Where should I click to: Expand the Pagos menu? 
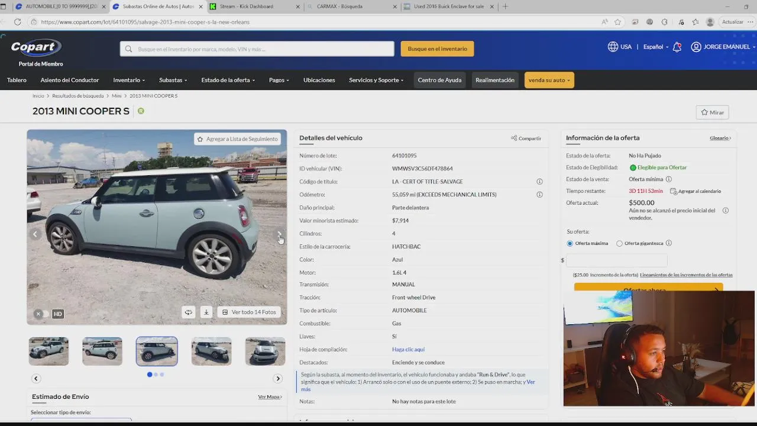pos(279,80)
